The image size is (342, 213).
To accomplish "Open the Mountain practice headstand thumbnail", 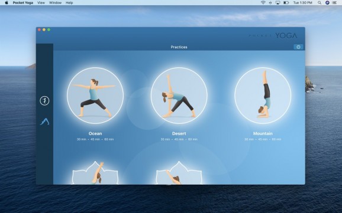I will (263, 96).
